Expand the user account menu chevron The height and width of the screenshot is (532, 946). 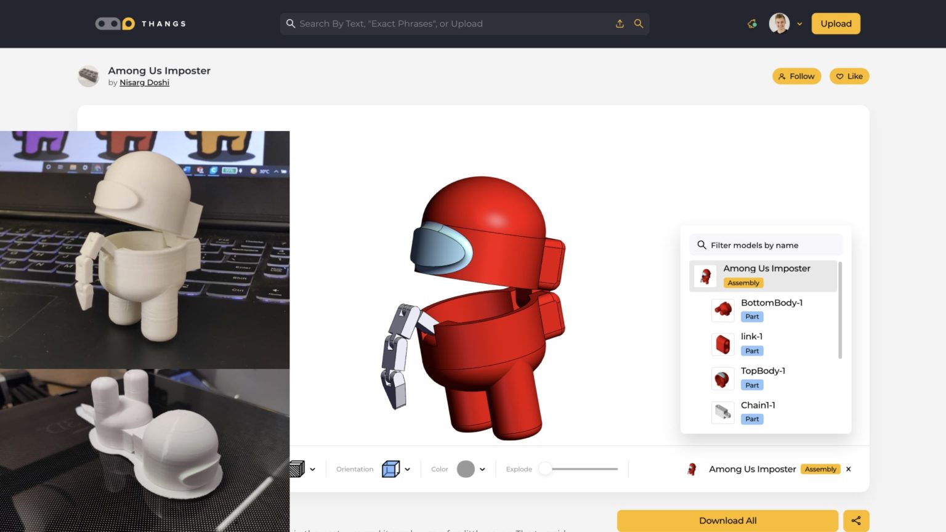point(799,23)
